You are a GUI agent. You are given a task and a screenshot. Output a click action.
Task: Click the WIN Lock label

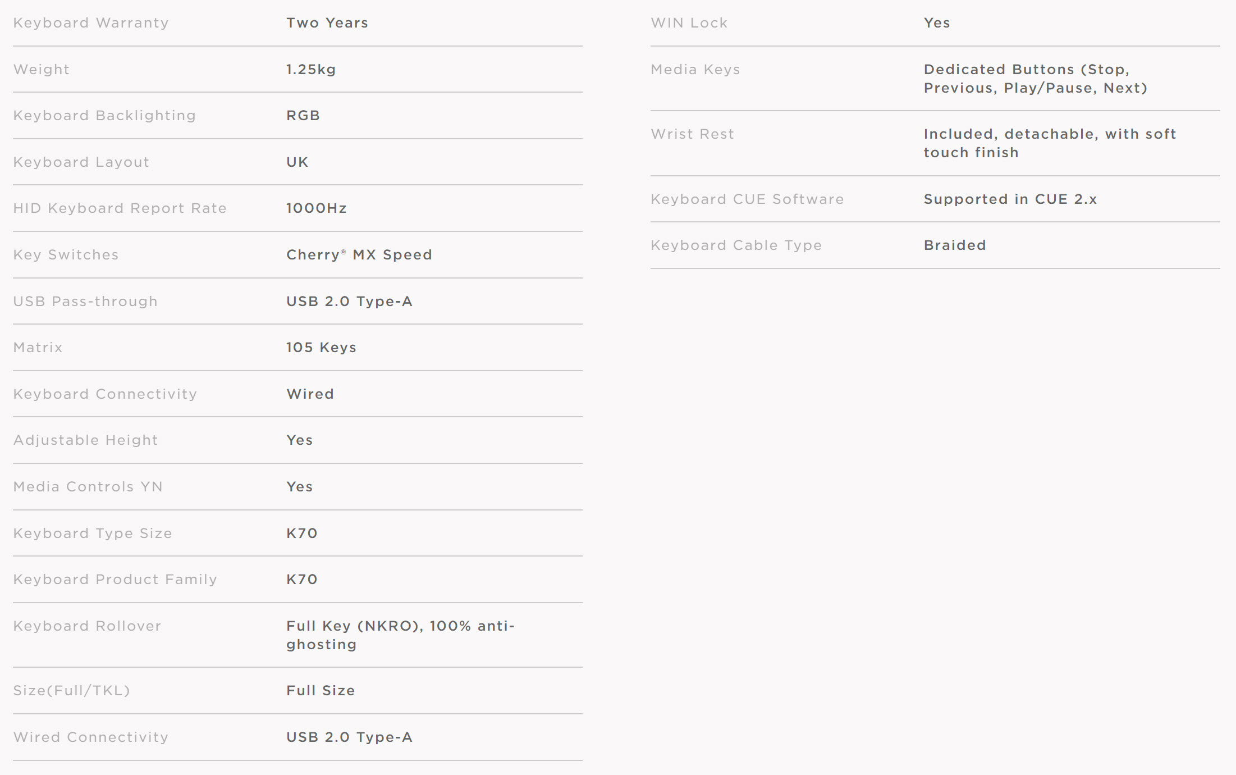coord(689,23)
